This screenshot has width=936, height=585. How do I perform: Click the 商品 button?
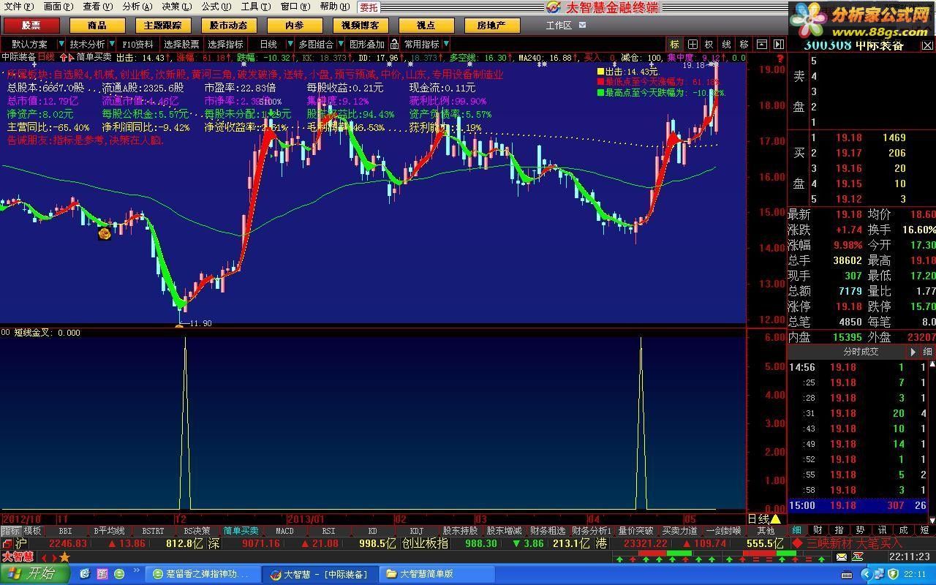coord(97,26)
